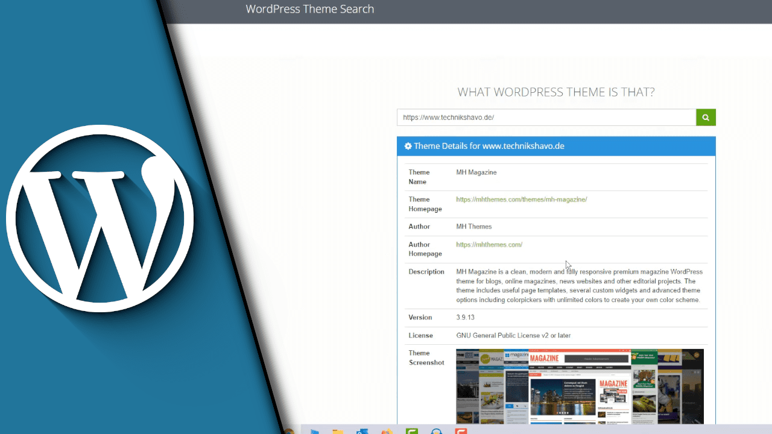Click the 'Theme Screenshot' row label

click(426, 358)
